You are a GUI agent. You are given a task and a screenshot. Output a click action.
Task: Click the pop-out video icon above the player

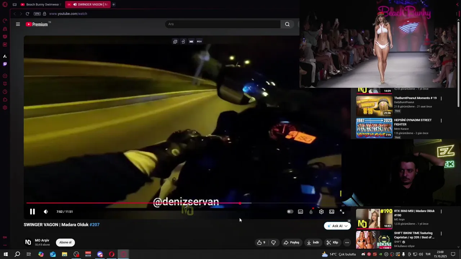coord(175,41)
